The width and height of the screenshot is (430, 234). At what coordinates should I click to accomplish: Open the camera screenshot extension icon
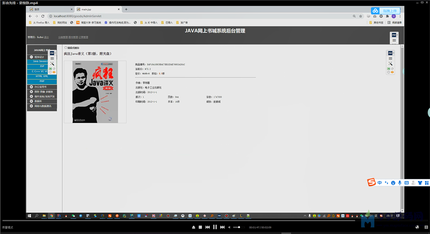coord(374,16)
